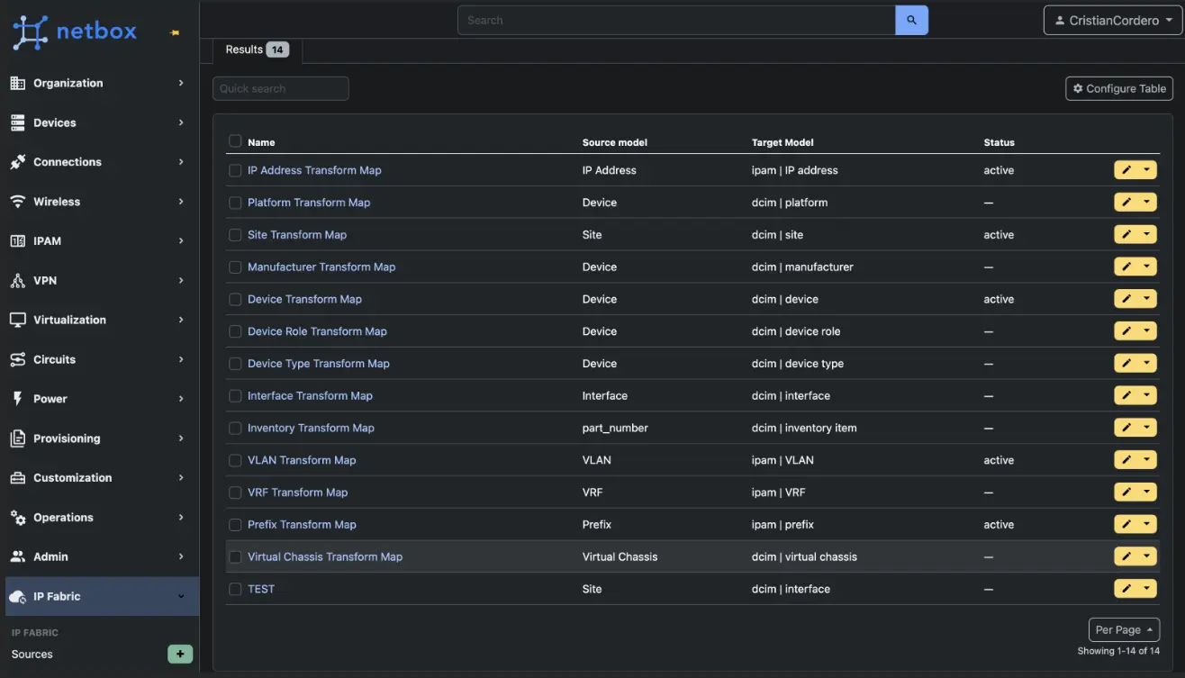Expand the Devices sidebar menu
This screenshot has height=678, width=1185.
pos(97,122)
